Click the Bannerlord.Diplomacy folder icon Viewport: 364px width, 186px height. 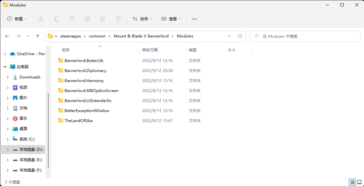(61, 71)
